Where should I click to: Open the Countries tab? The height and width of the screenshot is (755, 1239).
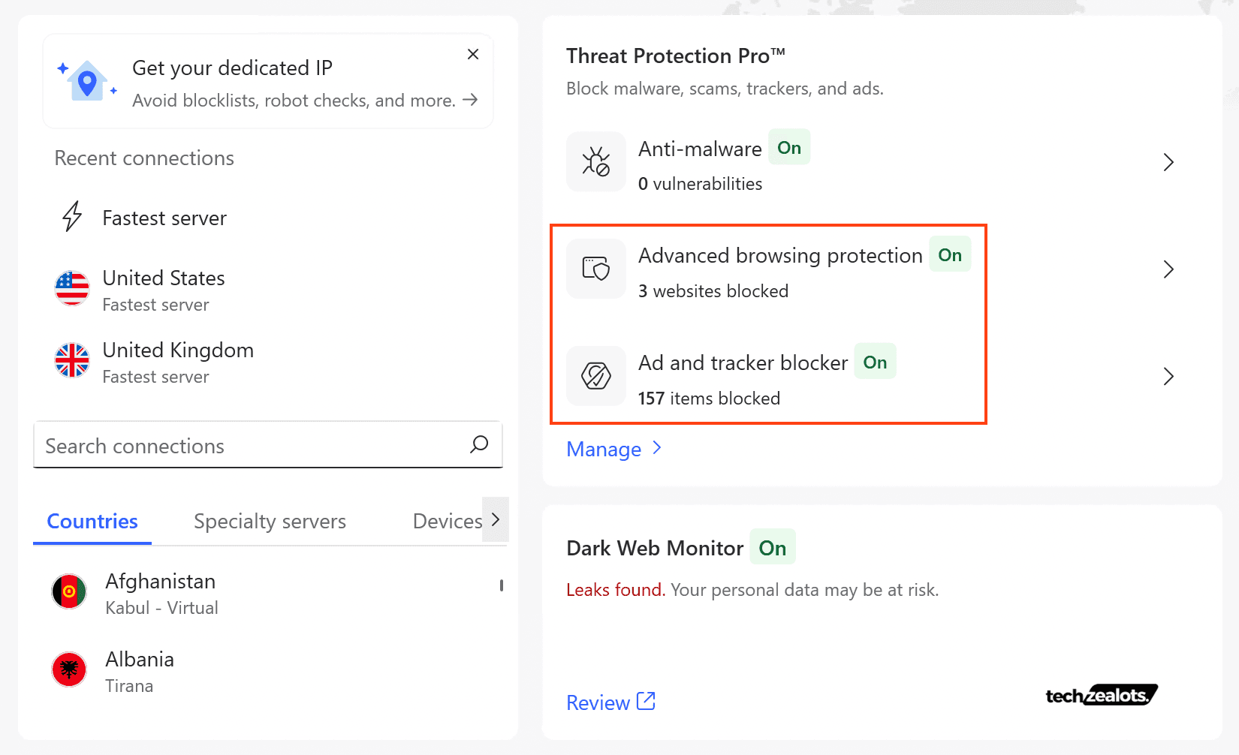(92, 520)
